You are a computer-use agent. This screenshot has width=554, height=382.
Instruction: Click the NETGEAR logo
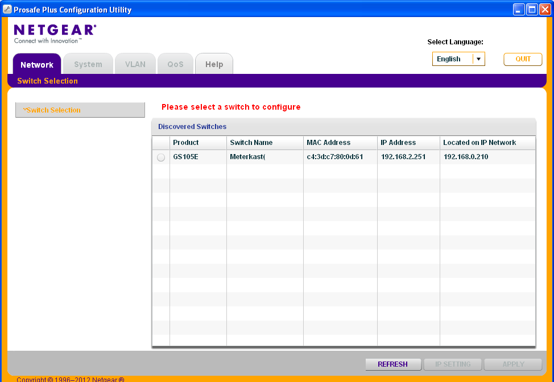click(x=55, y=34)
